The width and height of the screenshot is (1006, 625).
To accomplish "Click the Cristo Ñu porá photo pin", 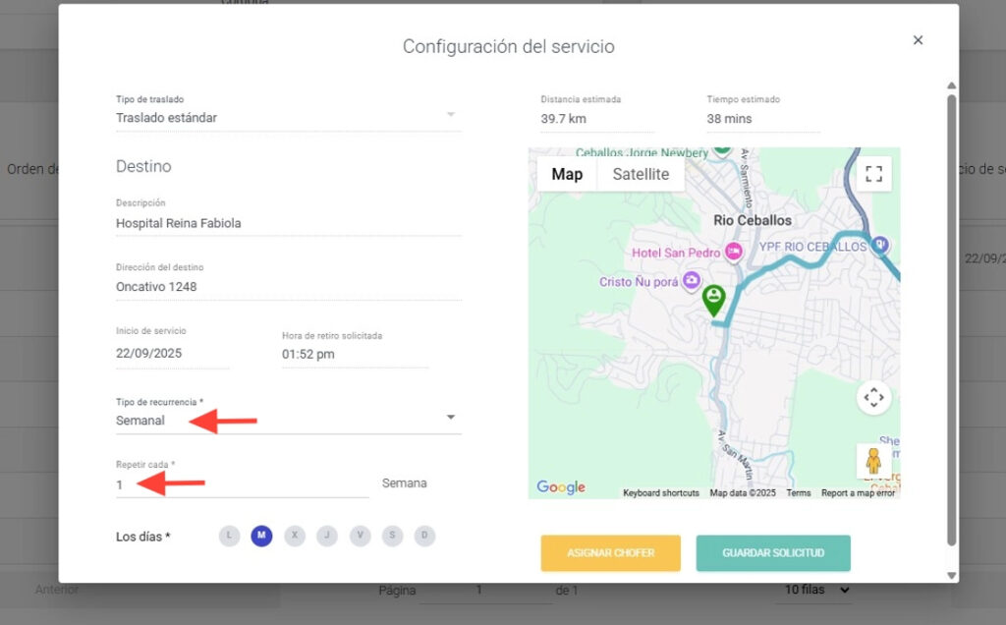I will click(692, 282).
